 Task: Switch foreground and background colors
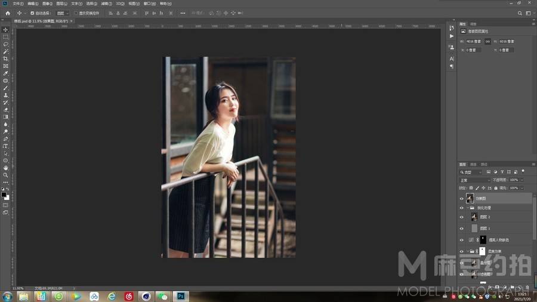tap(8, 189)
